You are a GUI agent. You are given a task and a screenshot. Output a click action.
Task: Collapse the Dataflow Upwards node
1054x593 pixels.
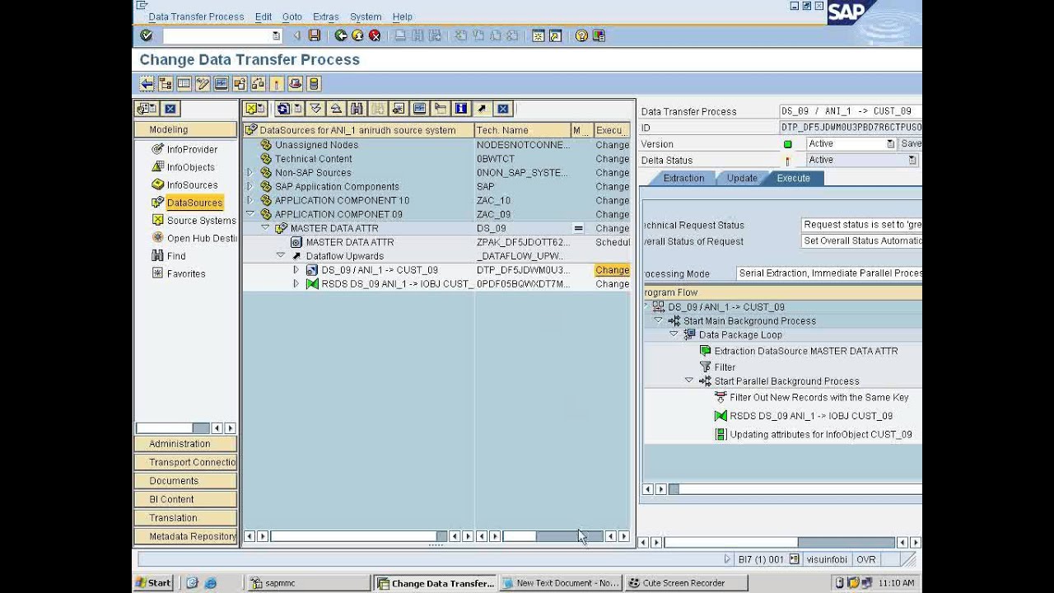click(x=281, y=256)
